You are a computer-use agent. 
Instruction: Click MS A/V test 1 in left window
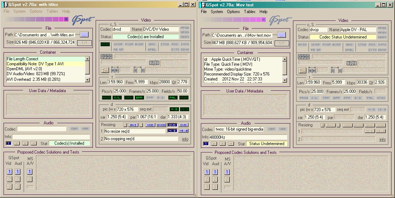point(30,172)
